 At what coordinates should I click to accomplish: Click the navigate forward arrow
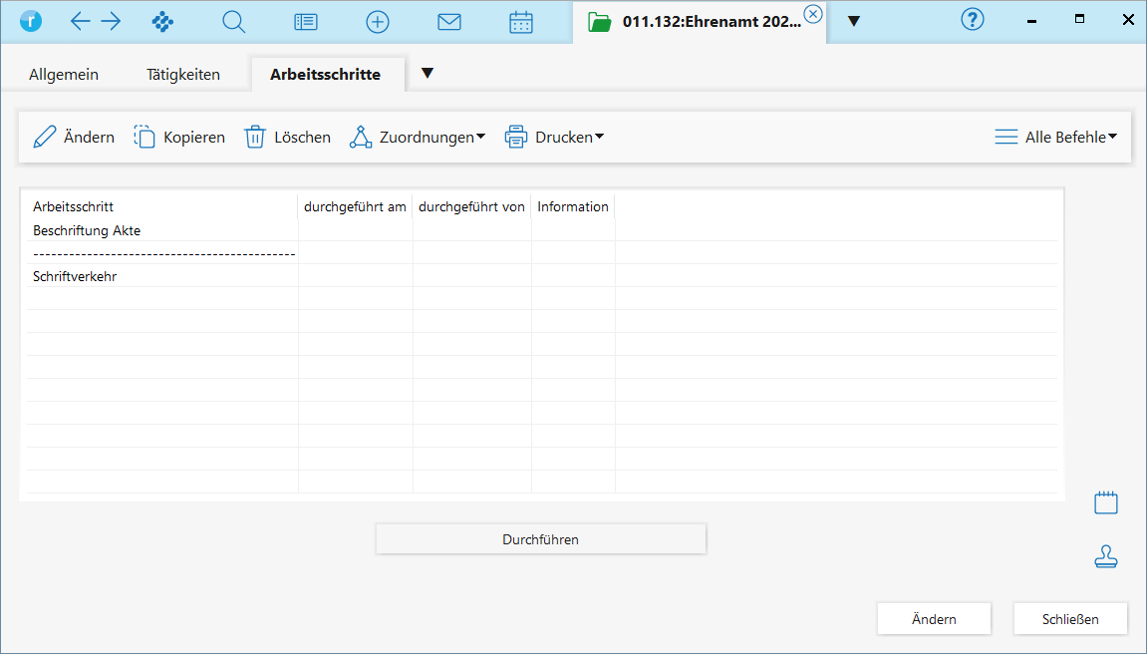(x=111, y=21)
